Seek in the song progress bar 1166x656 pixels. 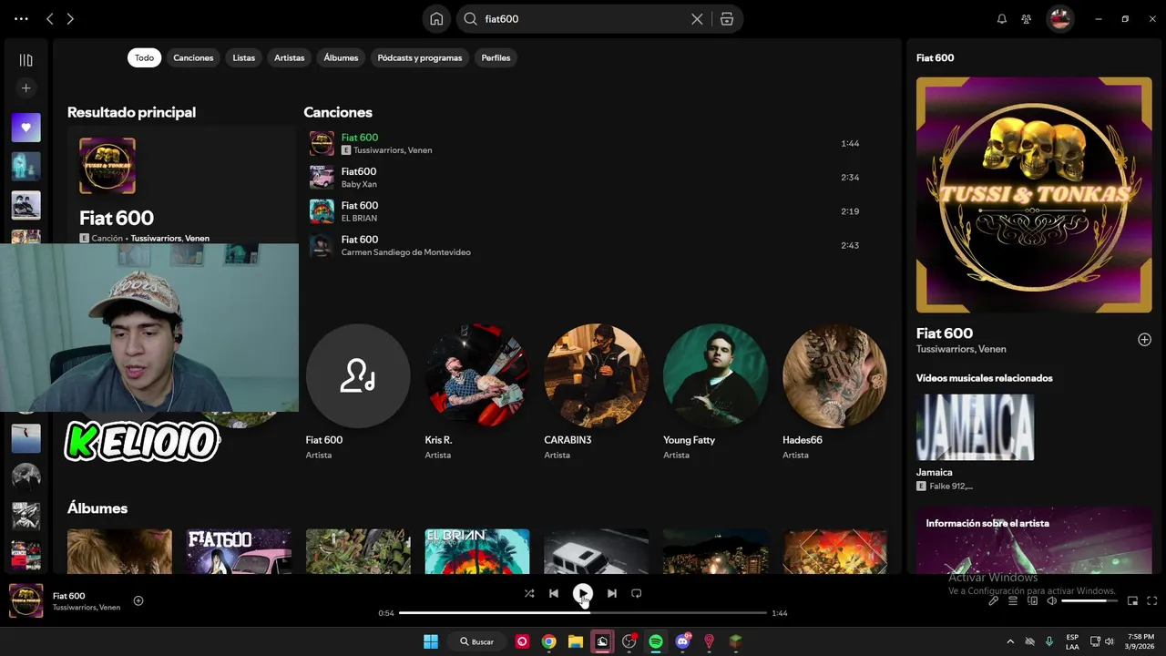tap(583, 613)
